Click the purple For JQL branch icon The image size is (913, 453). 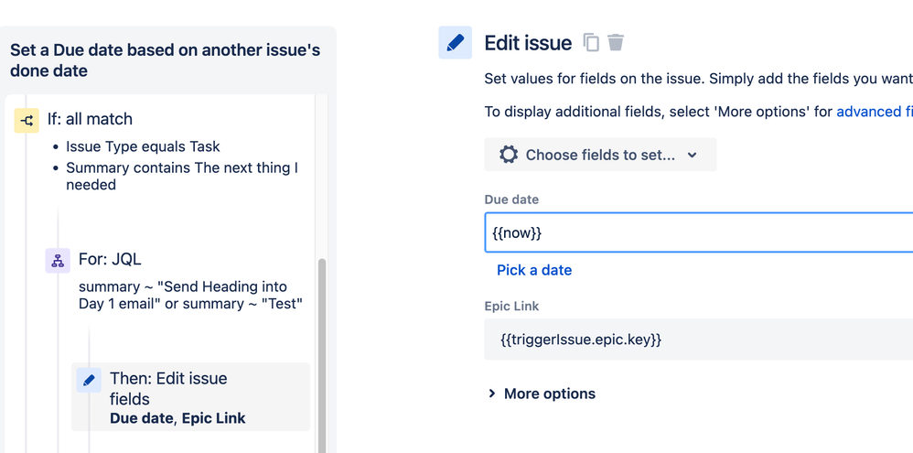tap(58, 260)
